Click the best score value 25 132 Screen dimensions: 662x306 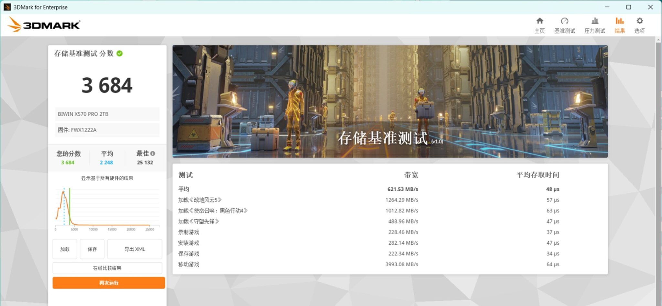click(145, 163)
